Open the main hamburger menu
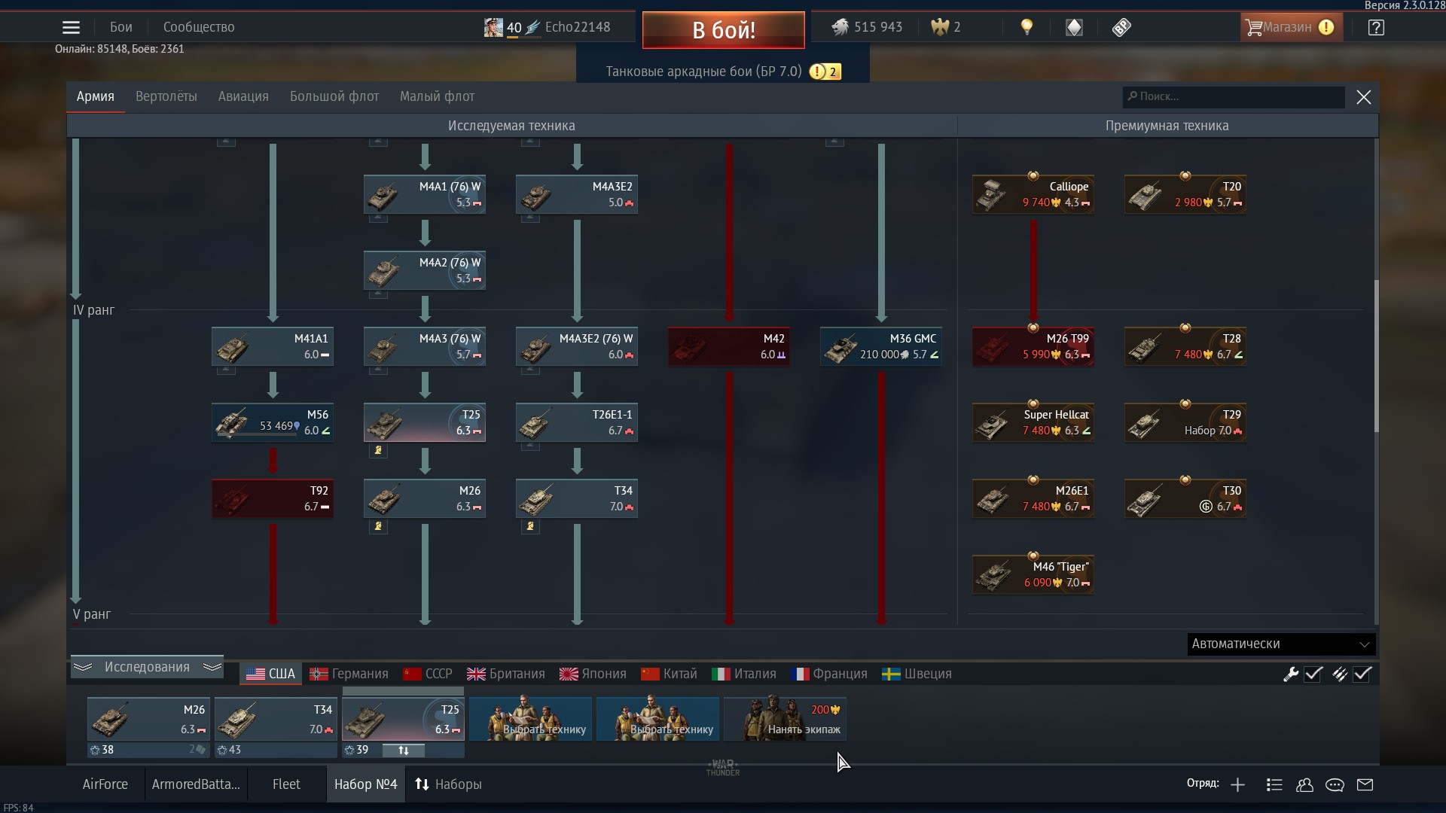Viewport: 1446px width, 813px height. (71, 28)
